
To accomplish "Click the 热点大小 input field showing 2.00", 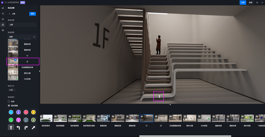I will 12,90.
